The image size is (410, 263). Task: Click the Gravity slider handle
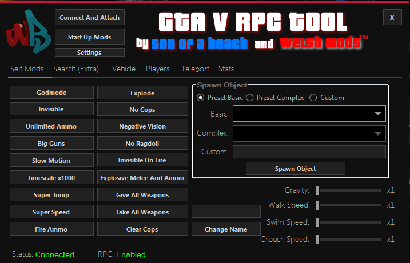317,190
